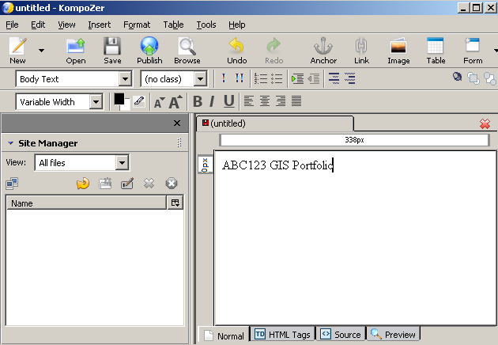Open the Body Text paragraph format dropdown

124,79
